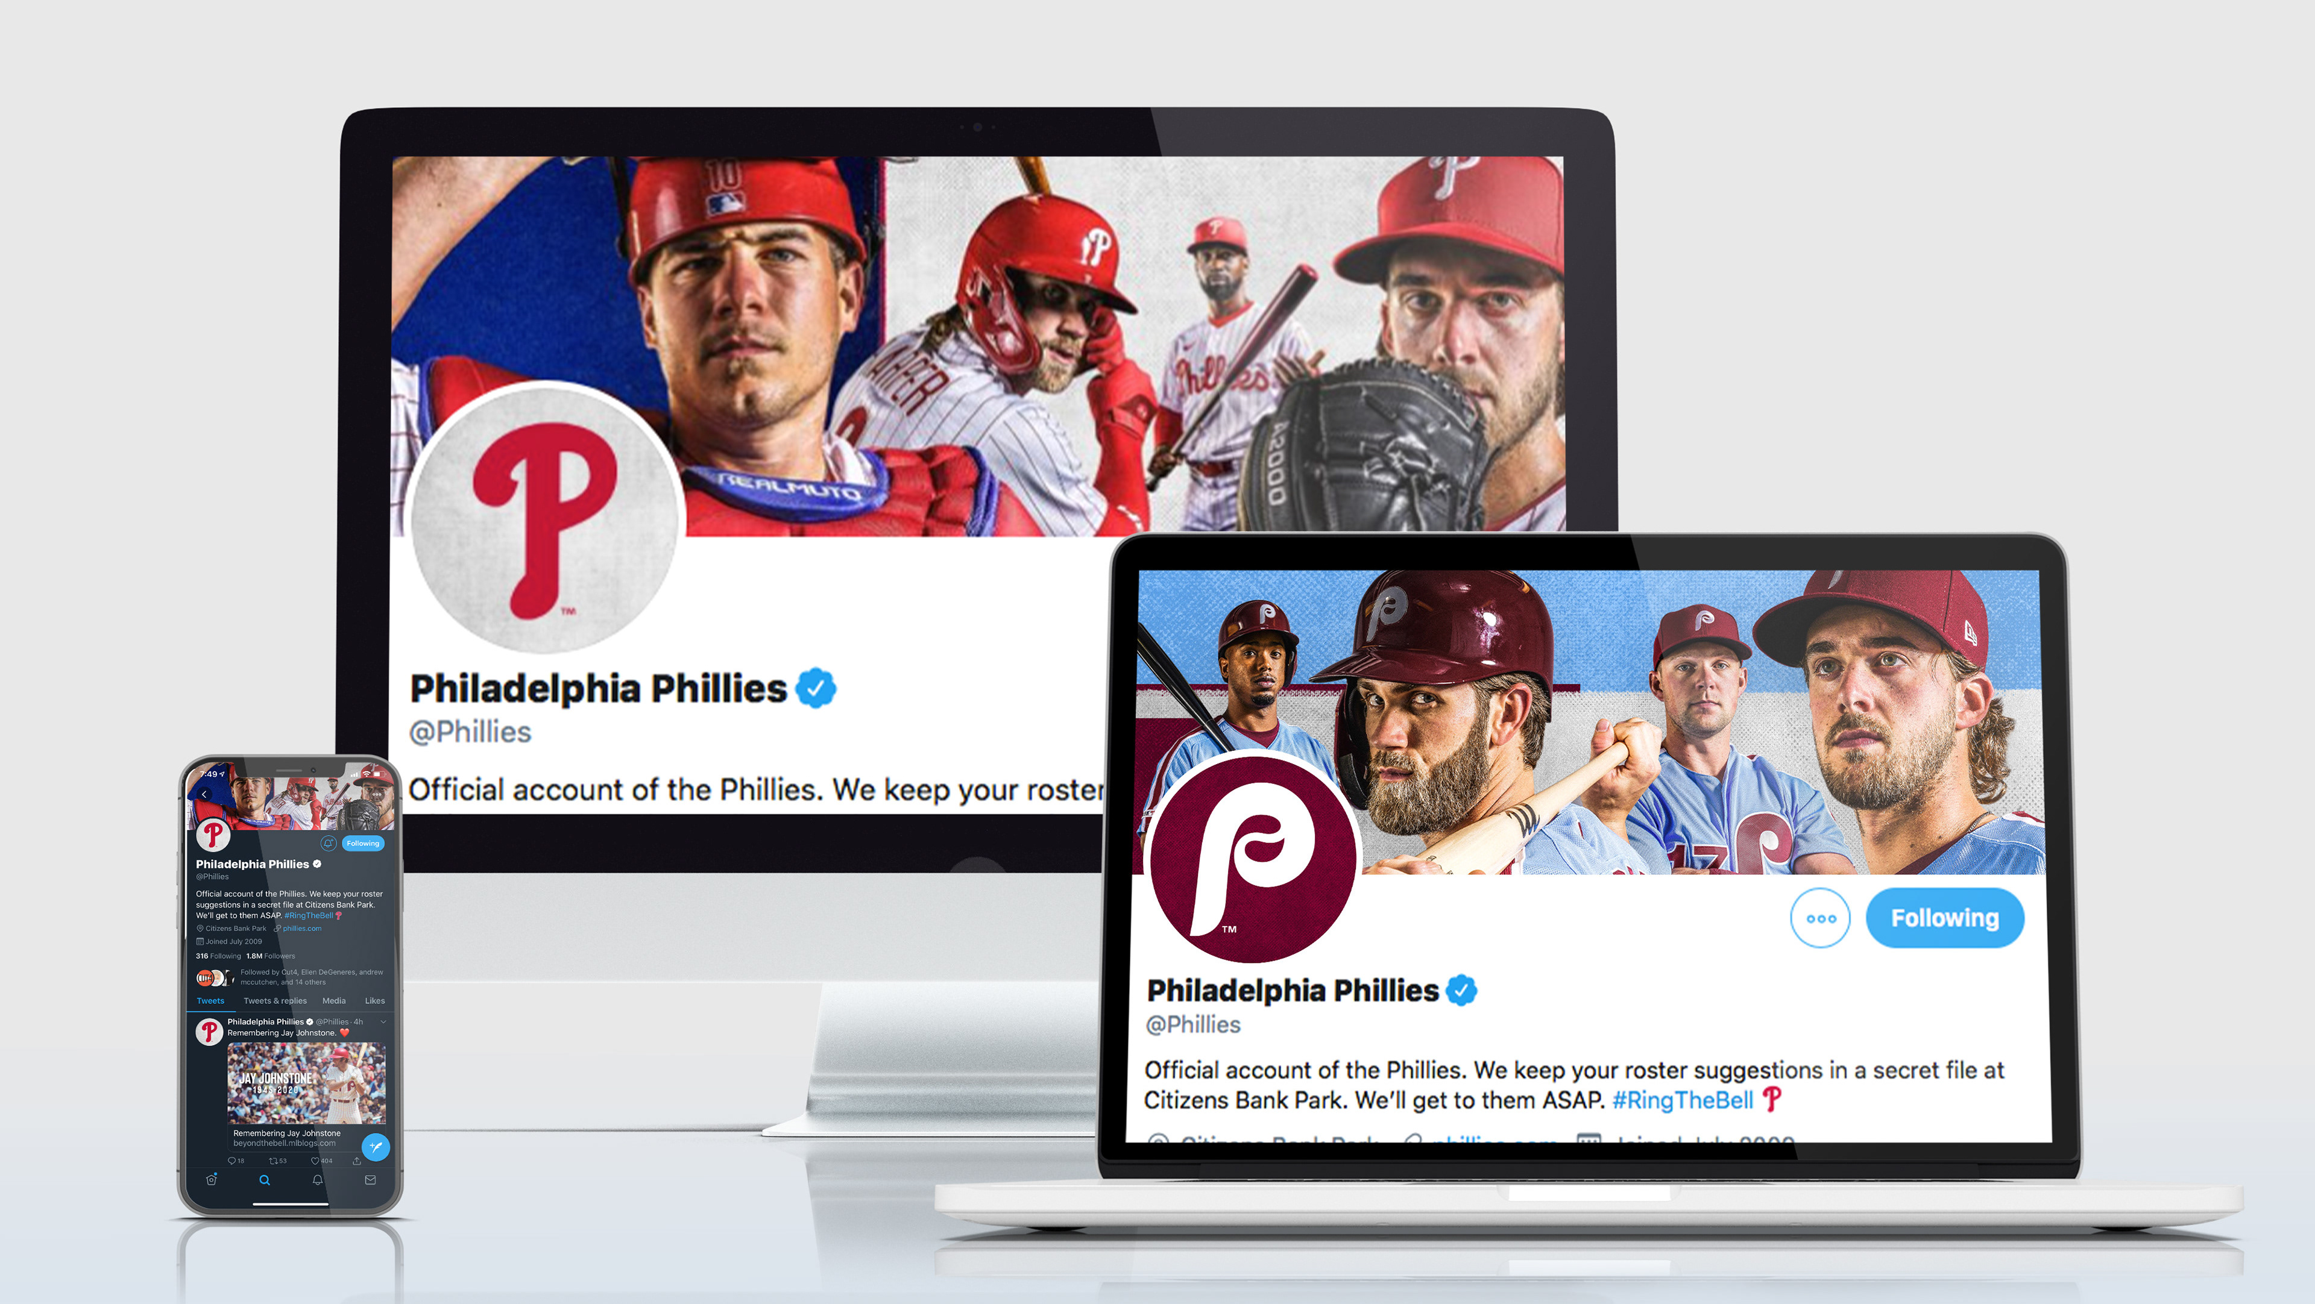Retweet the Remembering Jay Johnstone tweet

273,1161
